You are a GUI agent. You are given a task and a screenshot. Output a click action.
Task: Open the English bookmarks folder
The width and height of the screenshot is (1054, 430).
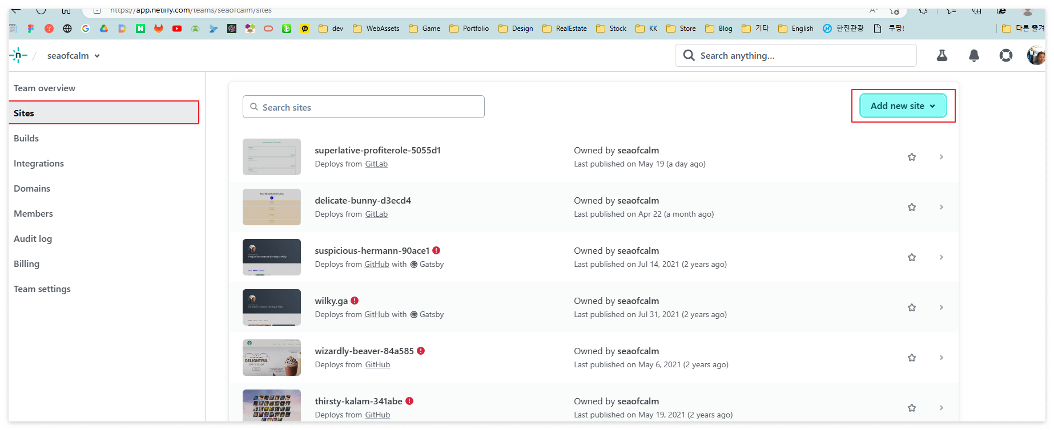[796, 29]
